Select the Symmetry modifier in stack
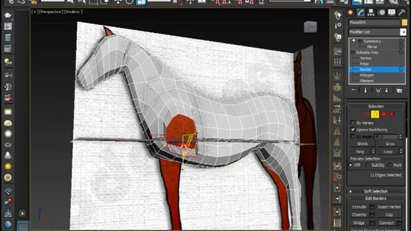411x231 pixels. [x=372, y=41]
